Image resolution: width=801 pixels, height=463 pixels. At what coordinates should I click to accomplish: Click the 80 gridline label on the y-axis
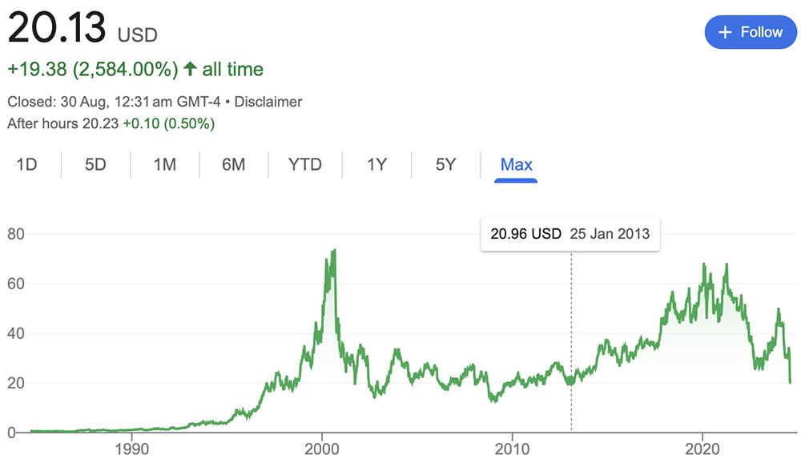click(x=16, y=234)
